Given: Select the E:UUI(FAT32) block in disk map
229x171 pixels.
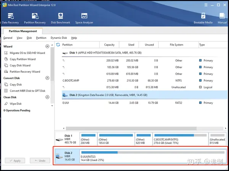Looking at the screenshot, I should pyautogui.click(x=153, y=156).
